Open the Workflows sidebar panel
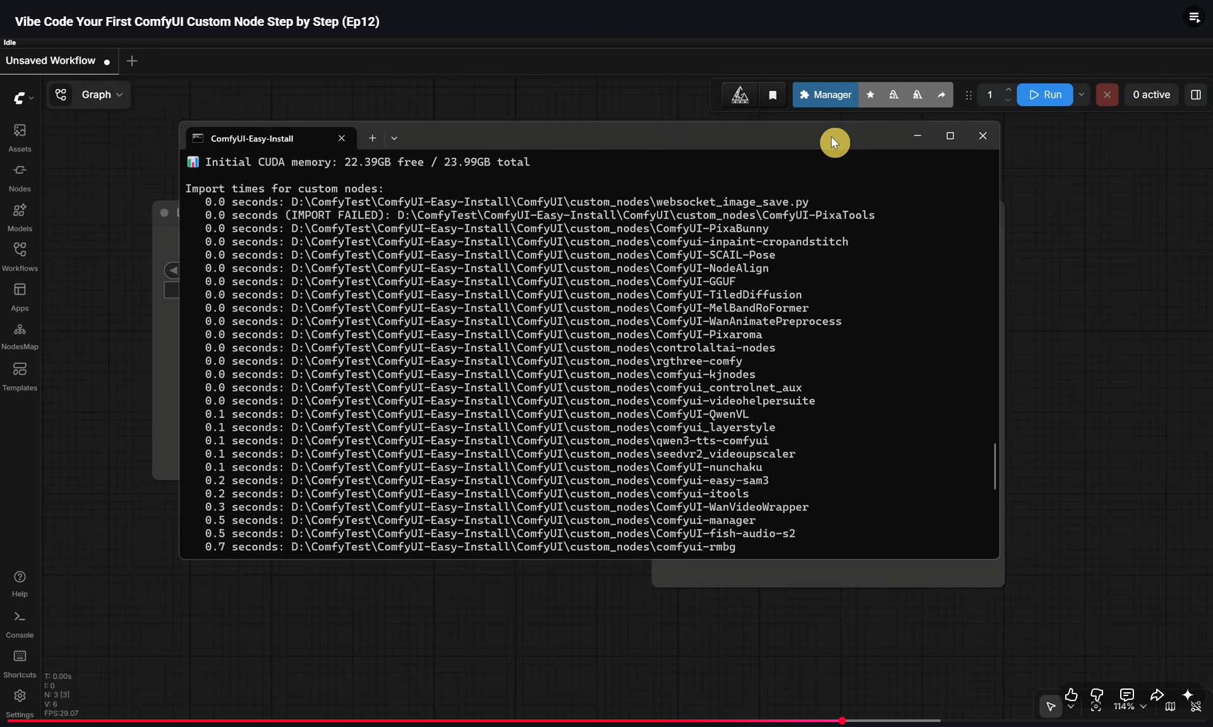 click(20, 257)
